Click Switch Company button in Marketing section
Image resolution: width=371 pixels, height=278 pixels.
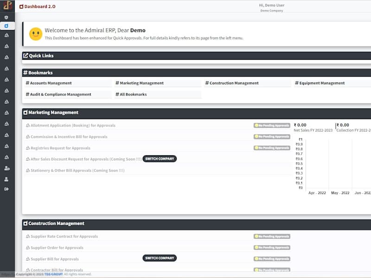(160, 158)
